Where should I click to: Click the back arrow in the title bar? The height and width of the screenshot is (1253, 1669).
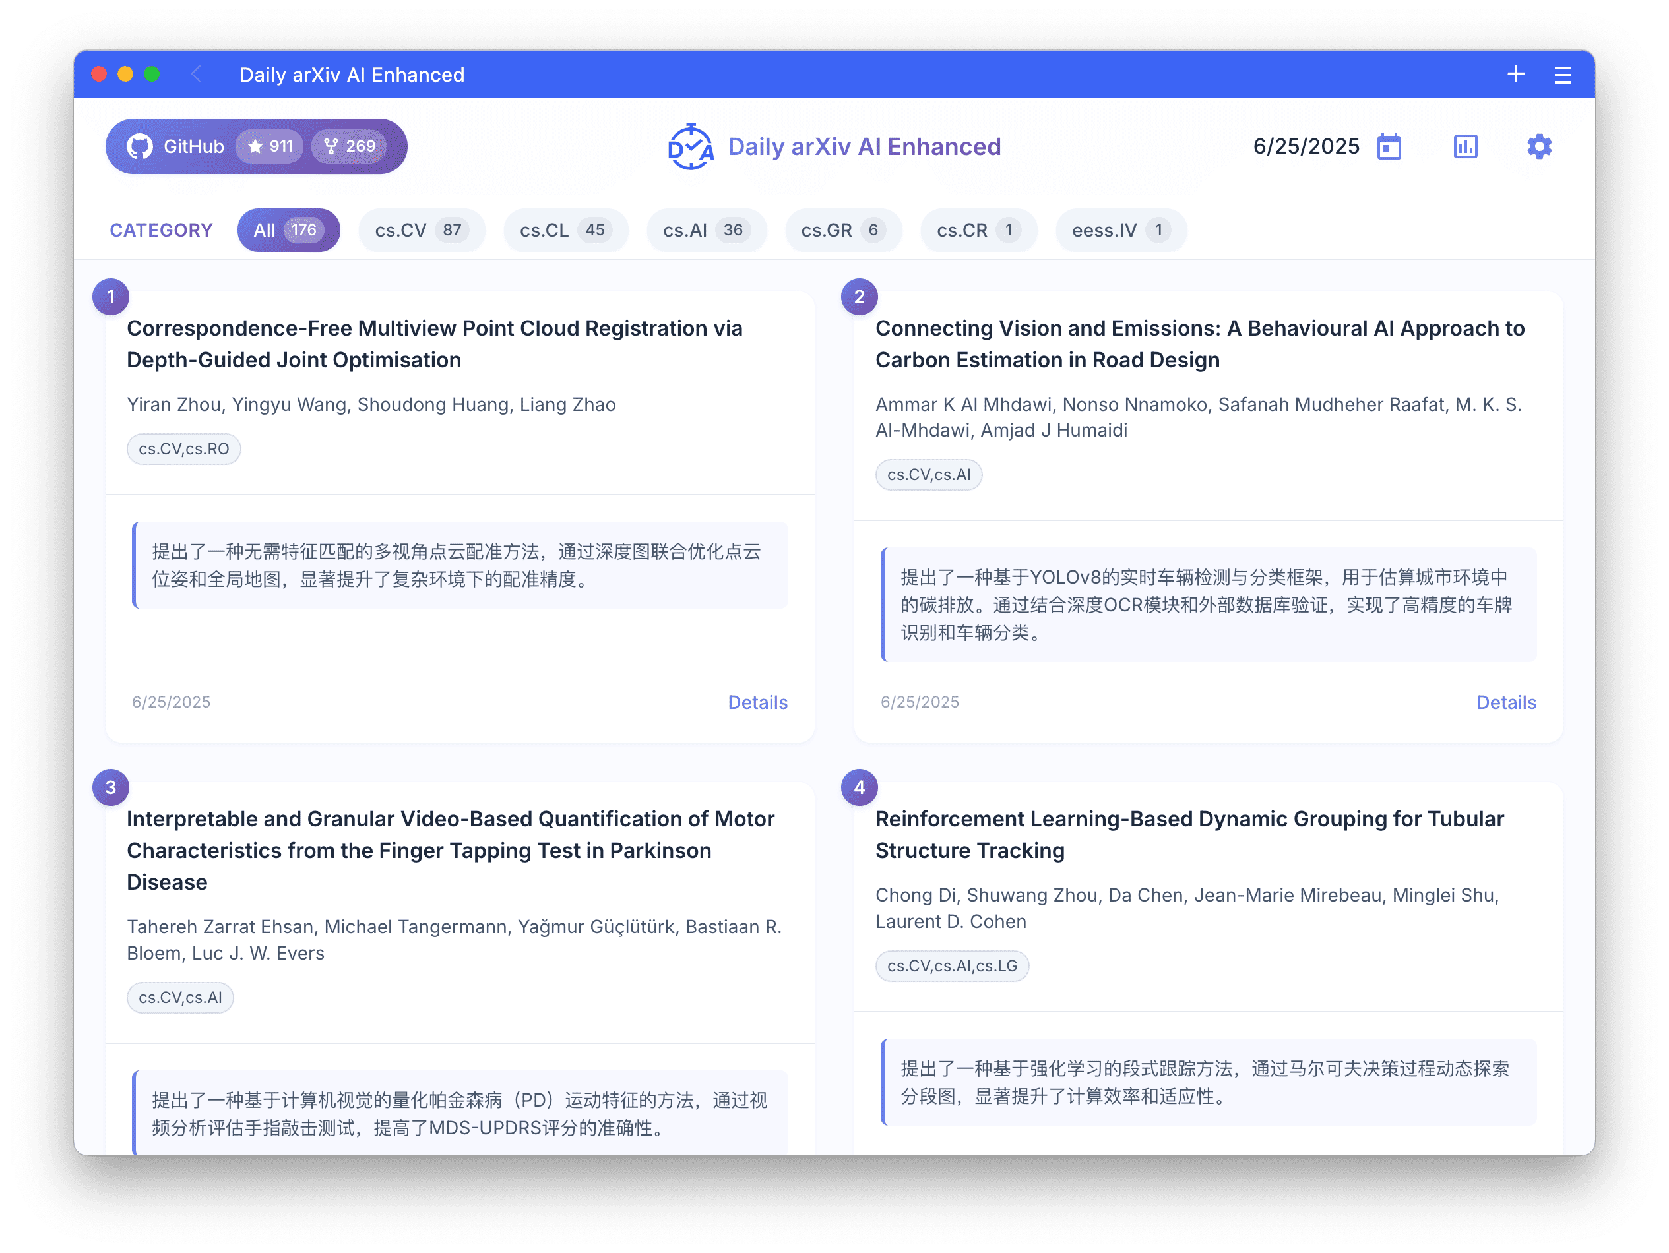pos(195,74)
